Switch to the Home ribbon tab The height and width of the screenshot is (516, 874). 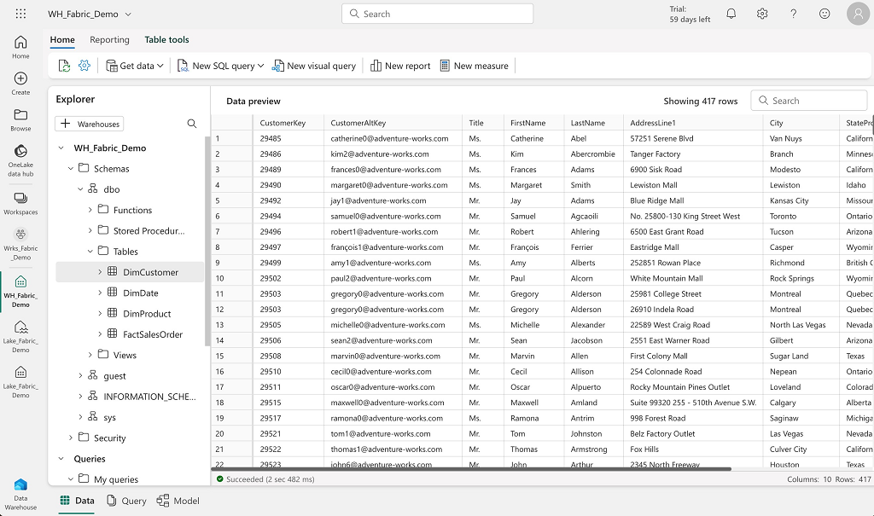tap(62, 39)
